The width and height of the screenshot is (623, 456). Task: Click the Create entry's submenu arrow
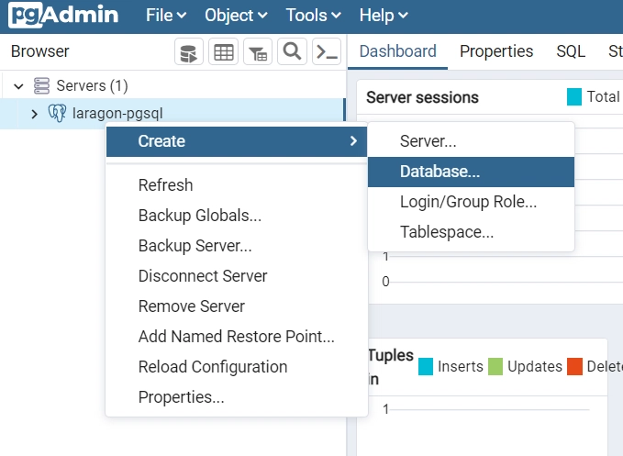click(353, 141)
